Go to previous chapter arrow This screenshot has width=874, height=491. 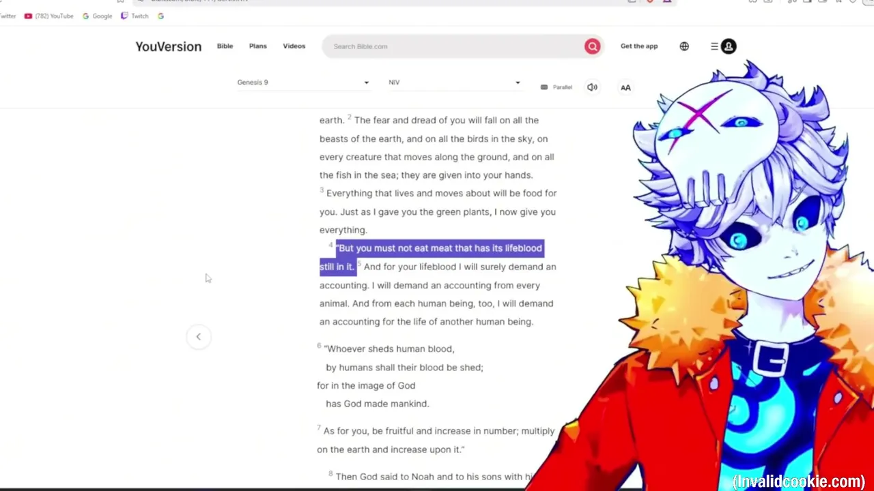[198, 336]
